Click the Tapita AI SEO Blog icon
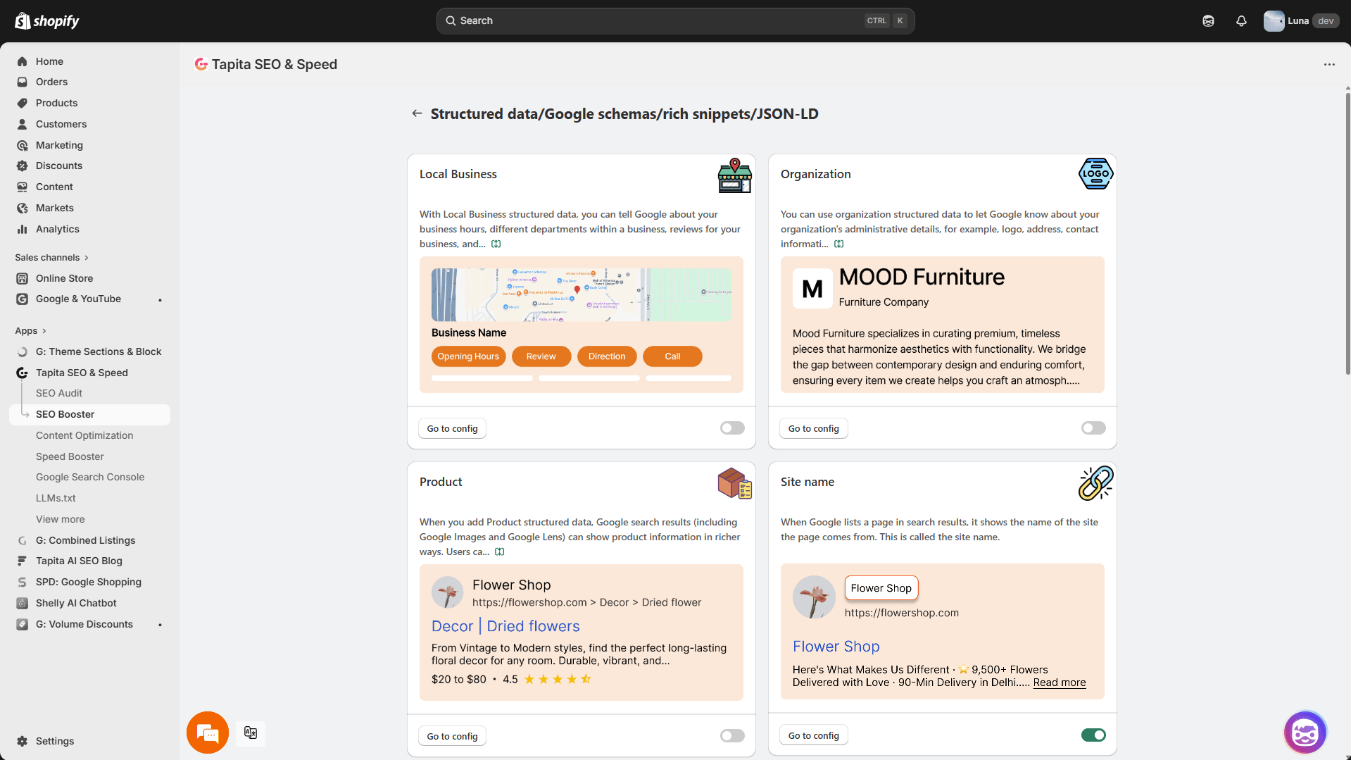The image size is (1351, 760). coord(23,561)
